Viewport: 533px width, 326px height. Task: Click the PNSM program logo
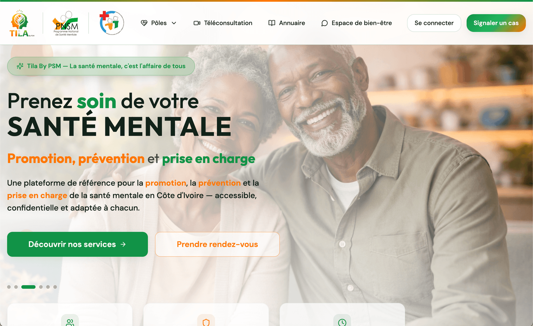(66, 23)
